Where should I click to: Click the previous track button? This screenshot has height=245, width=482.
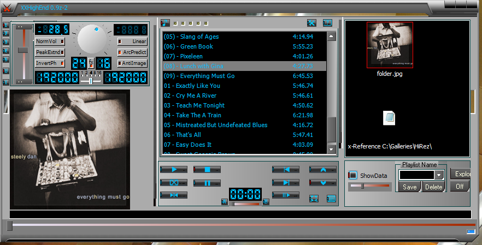pos(286,170)
